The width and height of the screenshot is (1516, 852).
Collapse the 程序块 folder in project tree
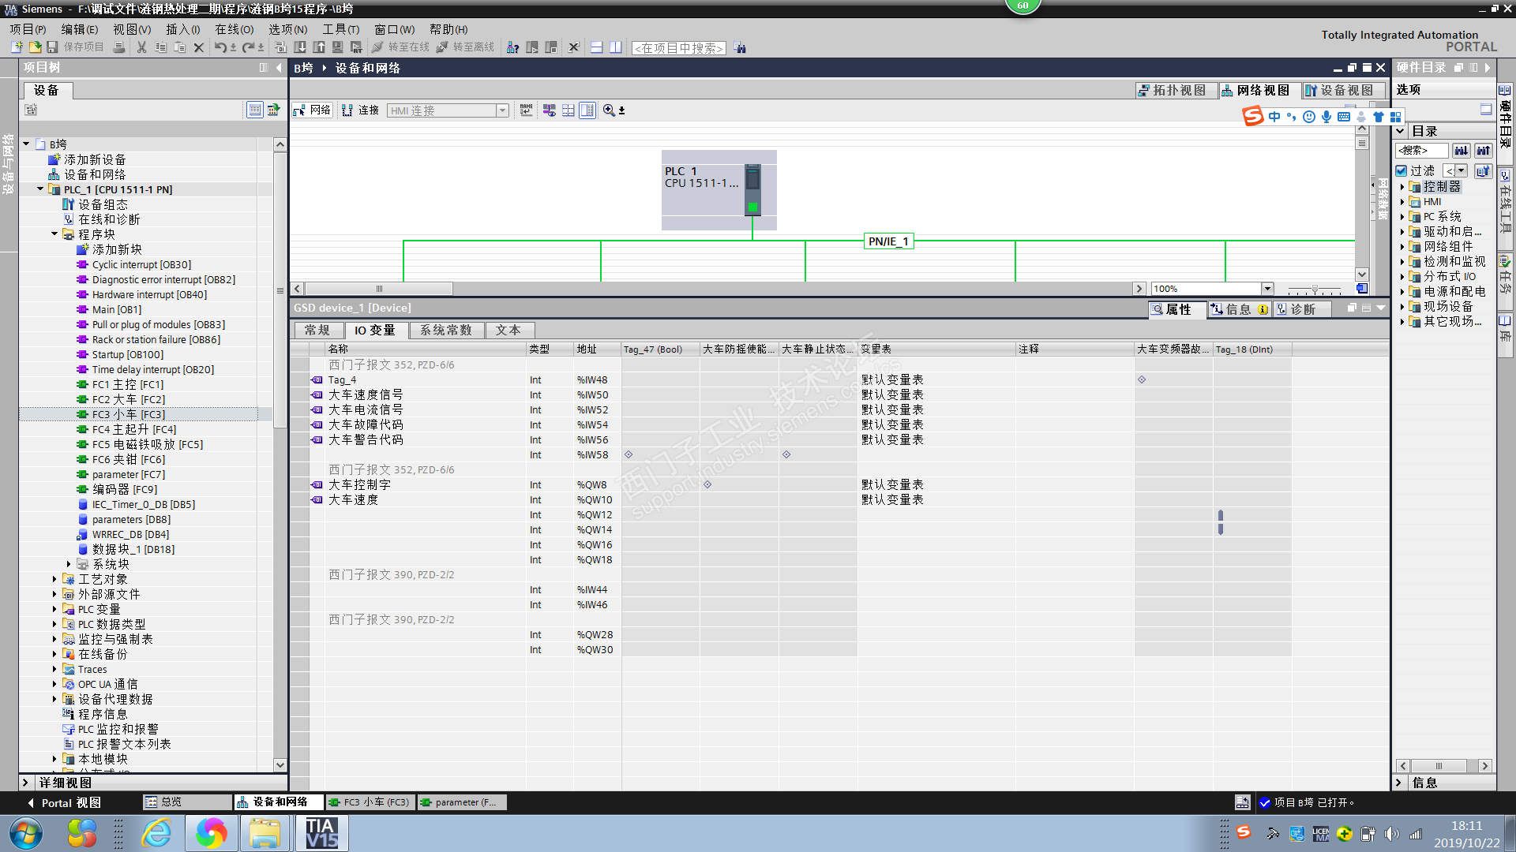[54, 234]
